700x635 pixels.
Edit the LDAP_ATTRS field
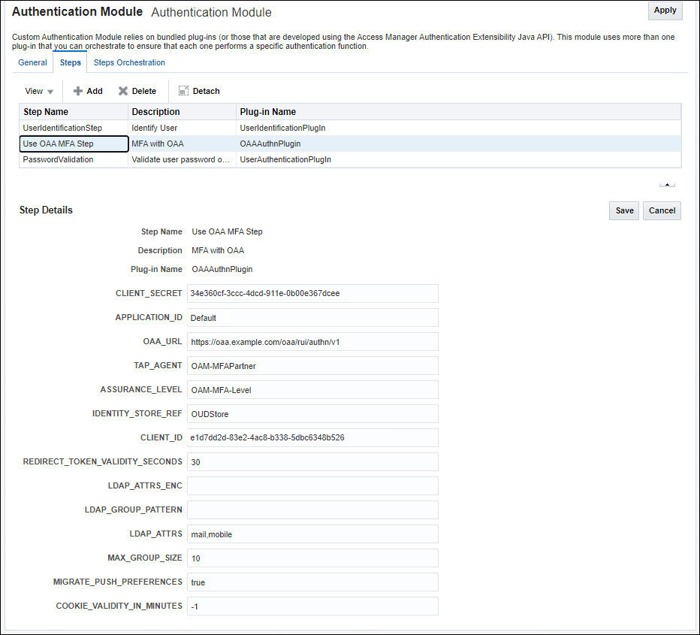[312, 534]
